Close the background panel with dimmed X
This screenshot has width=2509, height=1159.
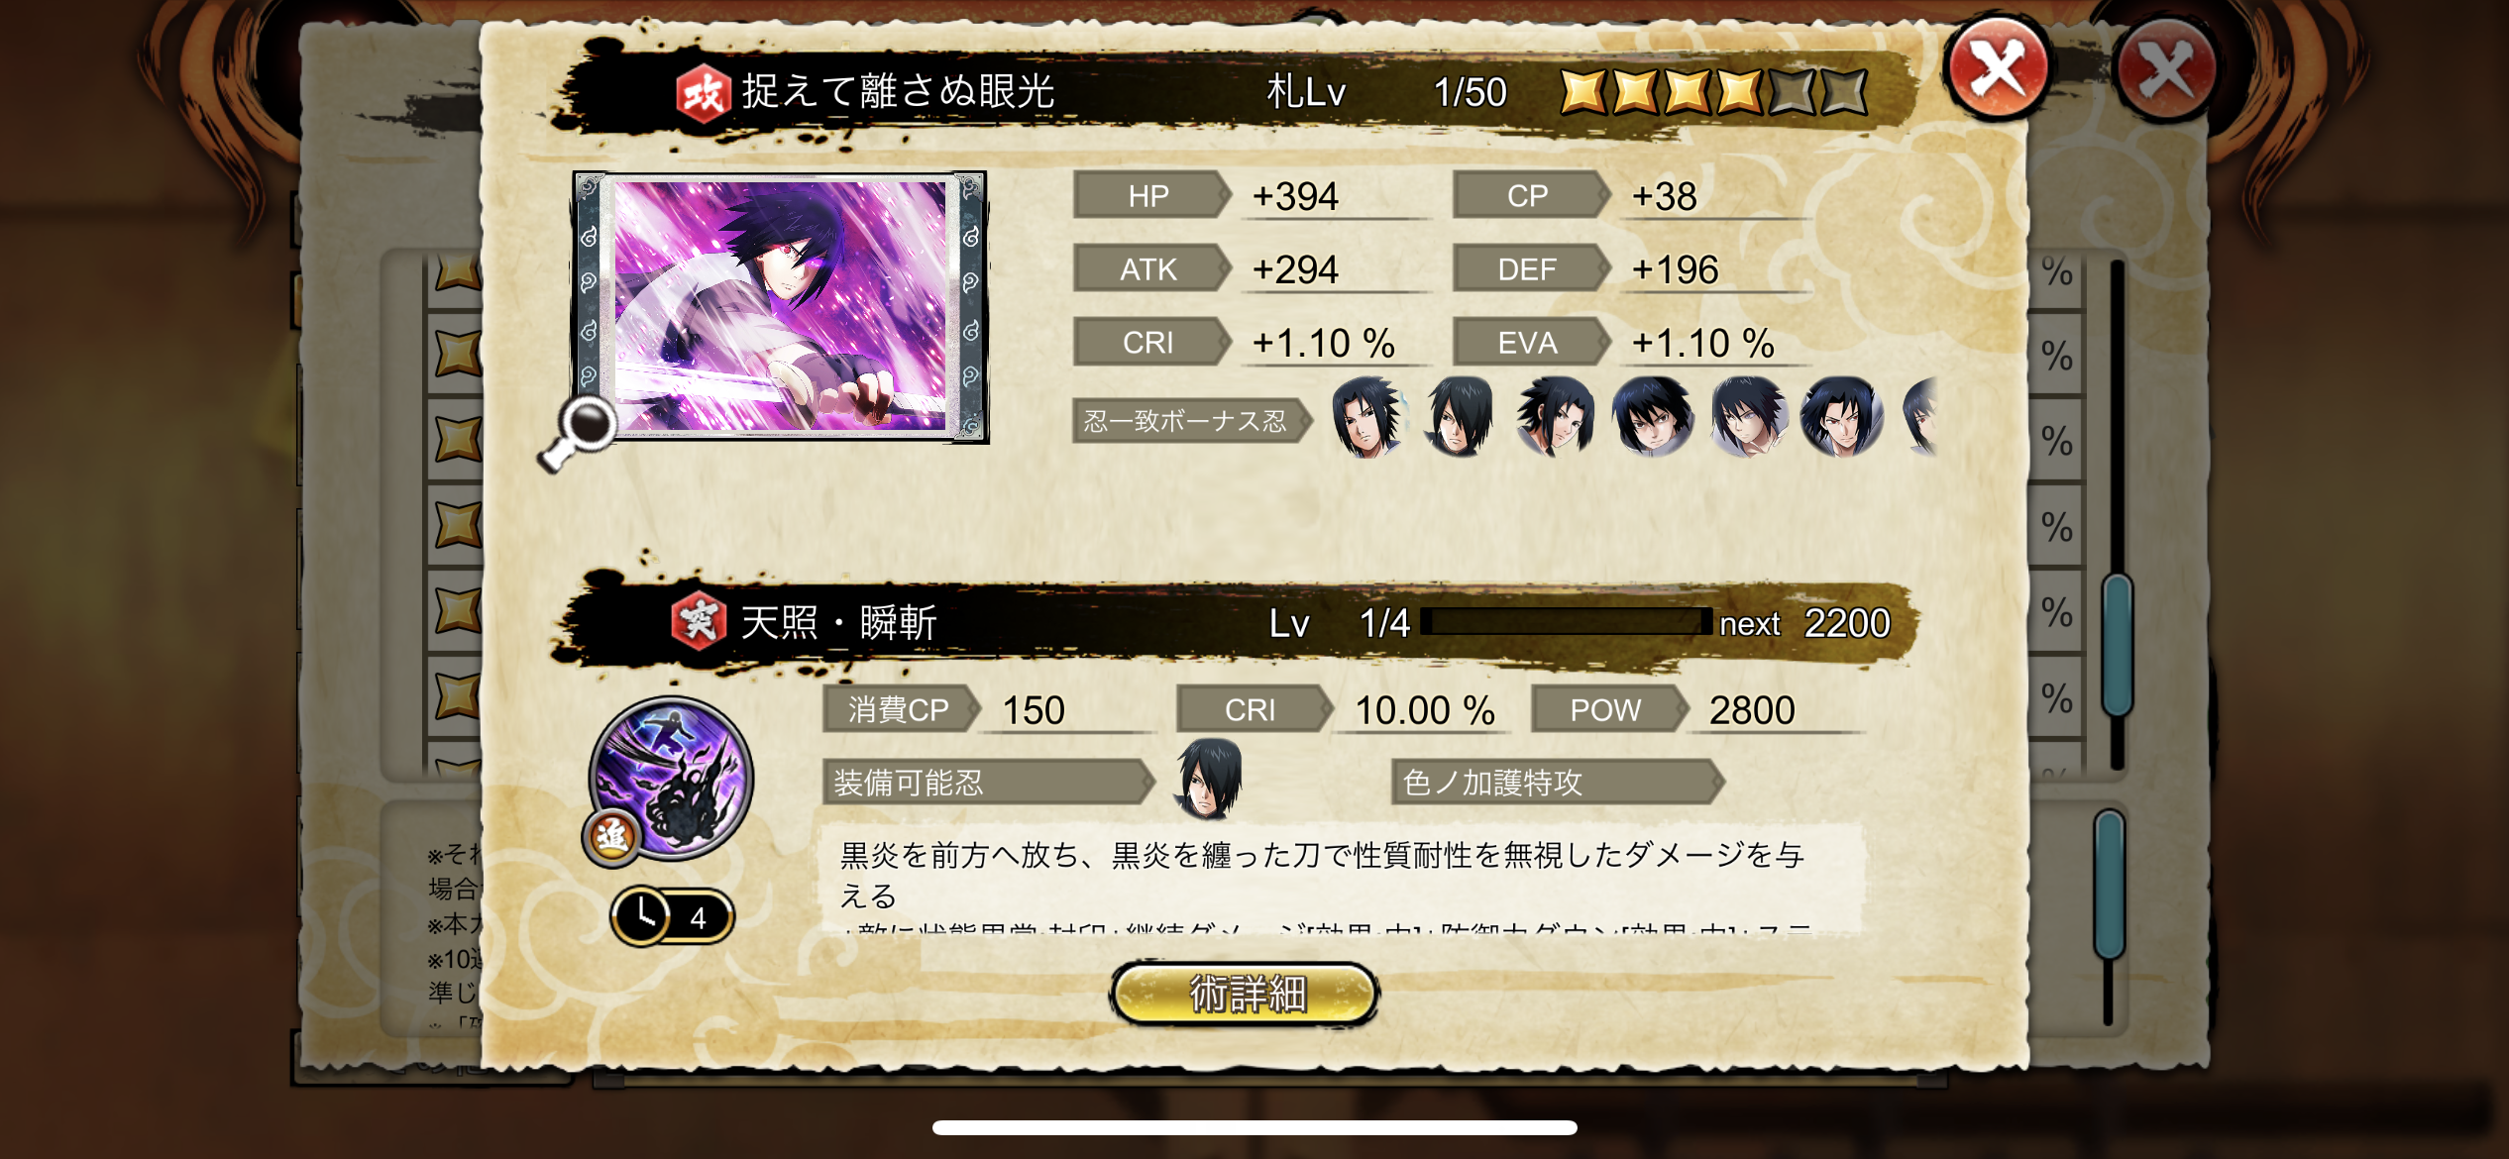[2166, 69]
